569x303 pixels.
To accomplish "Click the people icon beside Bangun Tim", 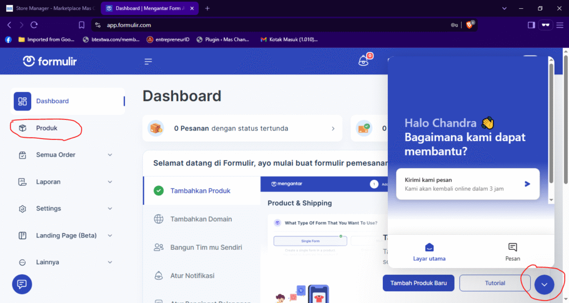I will (x=158, y=247).
